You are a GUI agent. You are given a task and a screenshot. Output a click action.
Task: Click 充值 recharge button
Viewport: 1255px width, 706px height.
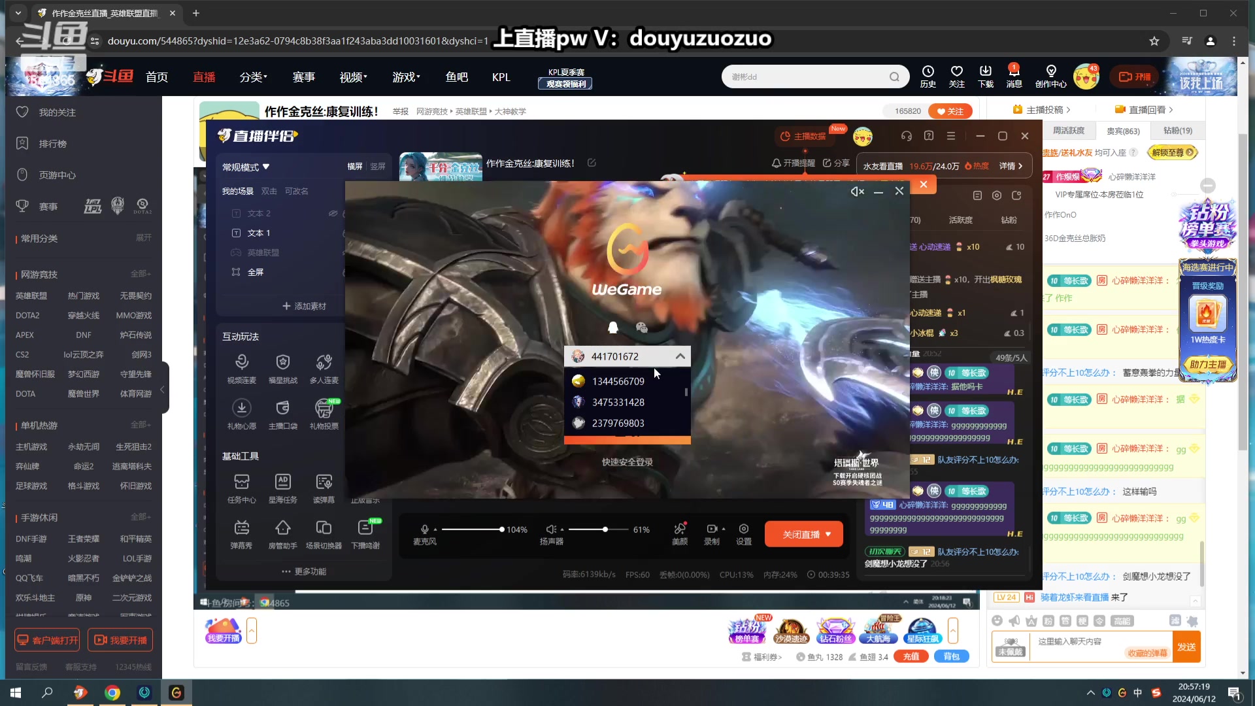click(911, 656)
